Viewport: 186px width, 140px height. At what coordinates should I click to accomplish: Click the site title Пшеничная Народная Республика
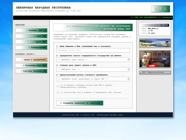tap(43, 8)
